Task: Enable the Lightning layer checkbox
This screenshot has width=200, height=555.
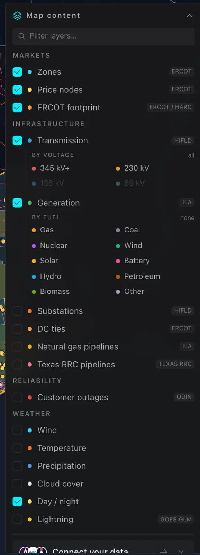Action: (x=17, y=520)
